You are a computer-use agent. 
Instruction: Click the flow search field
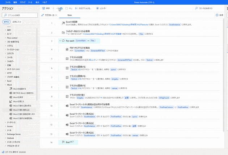pyautogui.click(x=209, y=8)
